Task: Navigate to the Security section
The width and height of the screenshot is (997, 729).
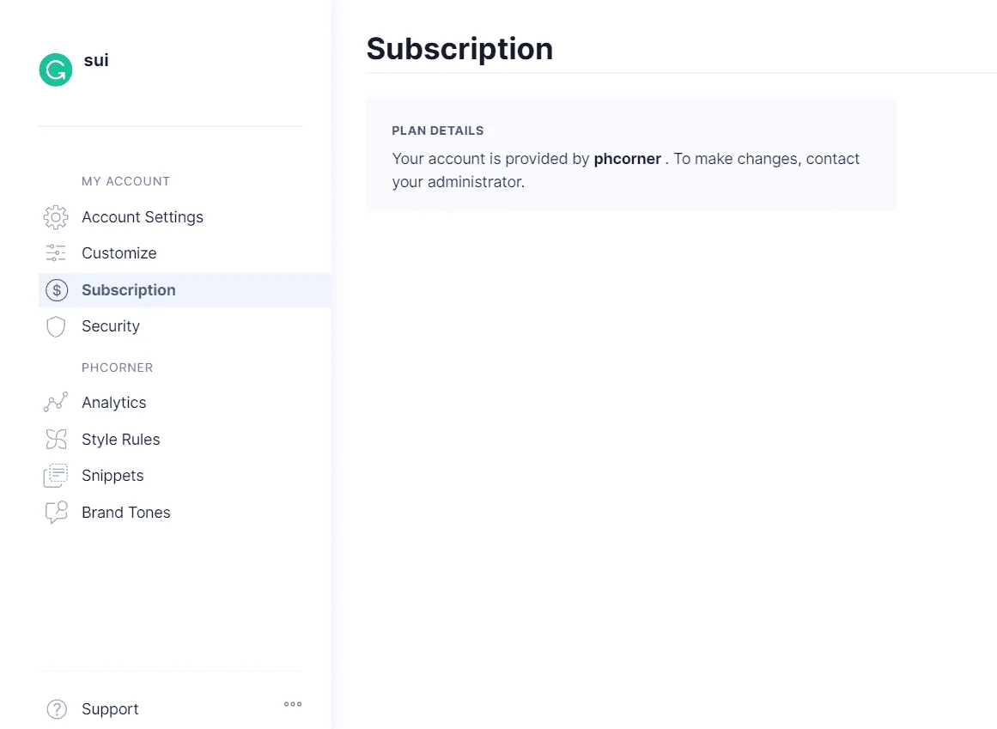Action: coord(111,326)
